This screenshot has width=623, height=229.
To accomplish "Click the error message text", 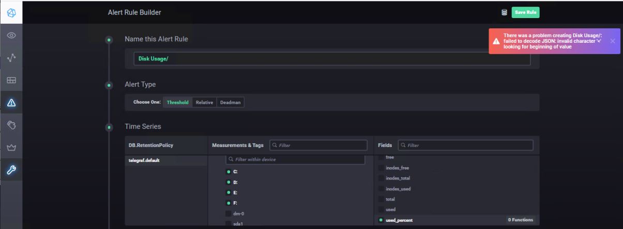I will 553,41.
